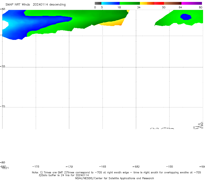Click the -175 longitude axis label

pos(36,166)
